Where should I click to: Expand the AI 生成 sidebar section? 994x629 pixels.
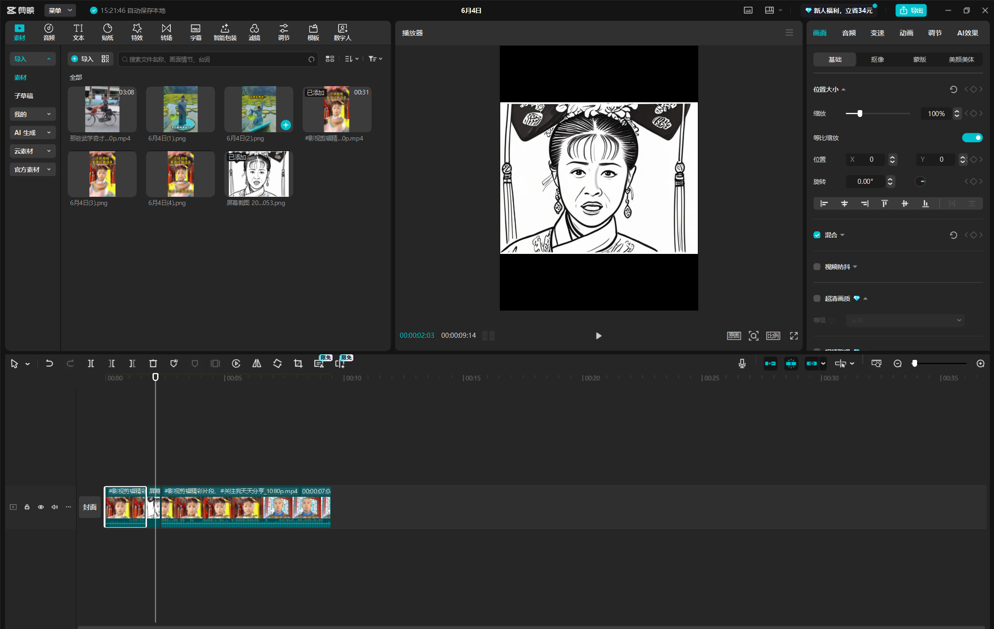[32, 133]
